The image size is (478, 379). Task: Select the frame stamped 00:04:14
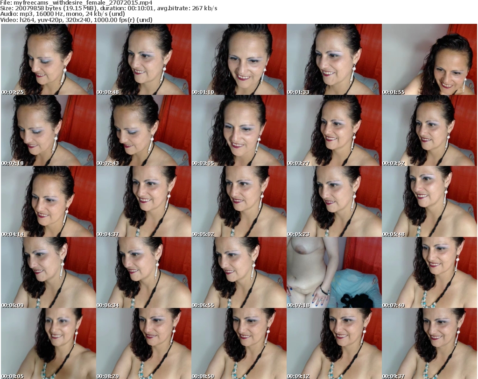[x=49, y=201]
